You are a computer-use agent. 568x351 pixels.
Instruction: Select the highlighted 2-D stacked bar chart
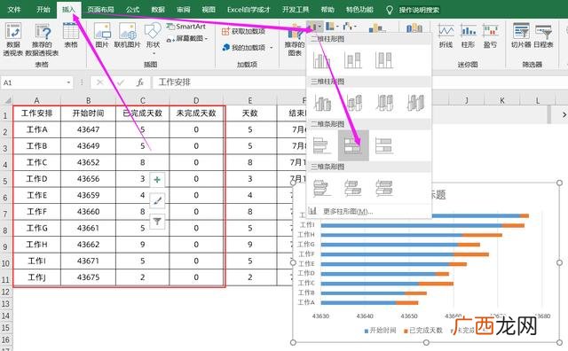point(353,145)
